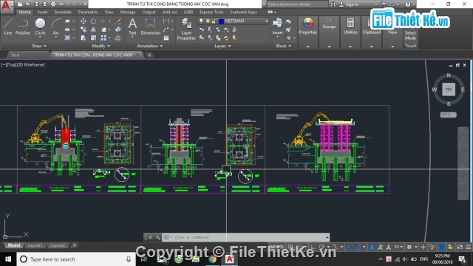Click the TOP face of ViewCube

(449, 89)
